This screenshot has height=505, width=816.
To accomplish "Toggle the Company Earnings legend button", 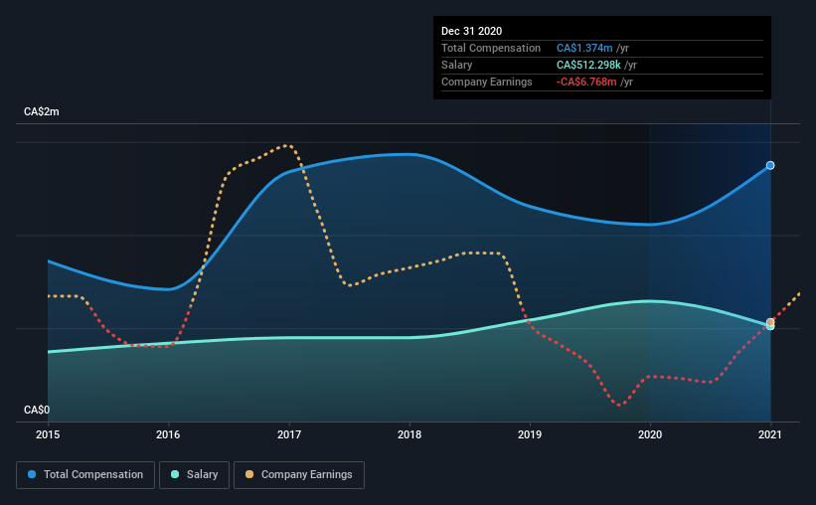I will point(299,475).
